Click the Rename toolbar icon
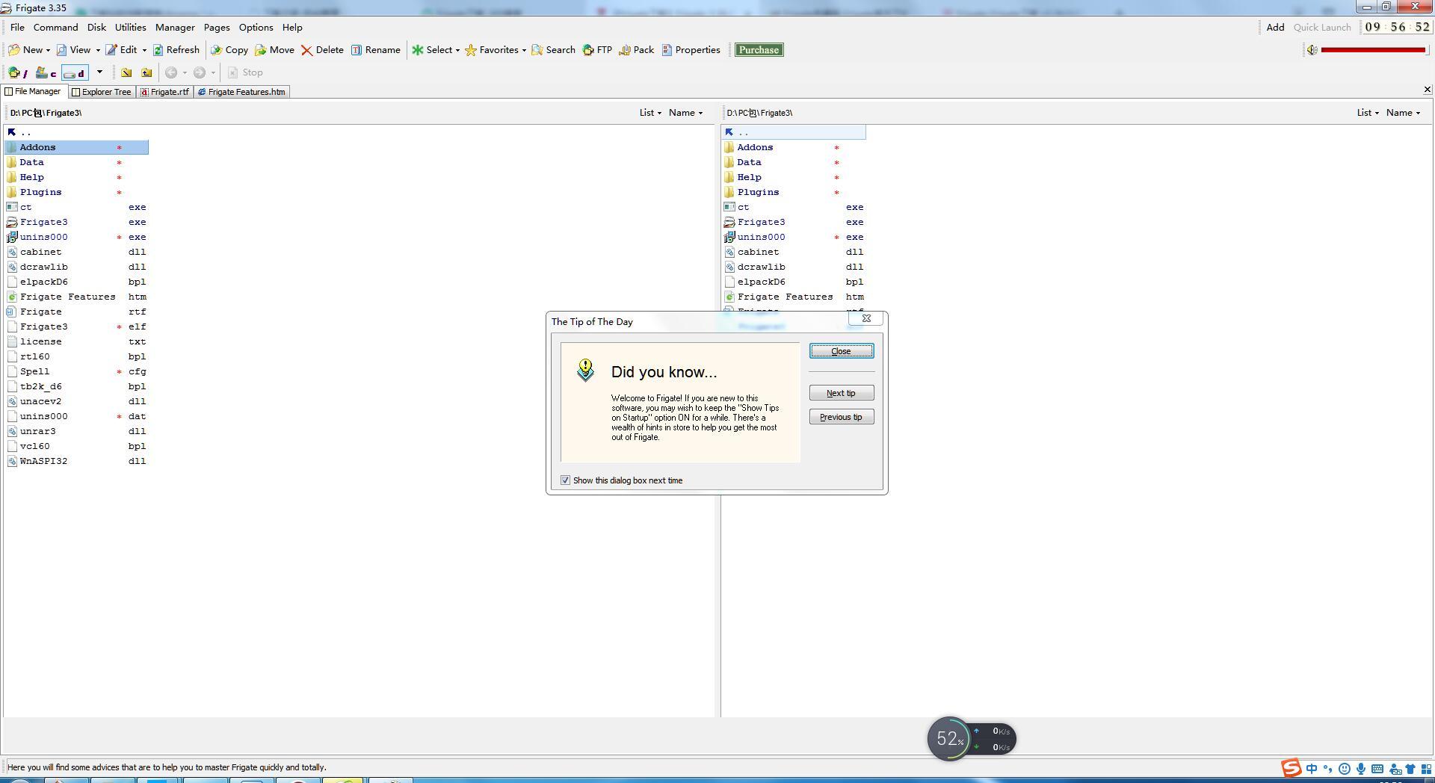 pos(357,50)
